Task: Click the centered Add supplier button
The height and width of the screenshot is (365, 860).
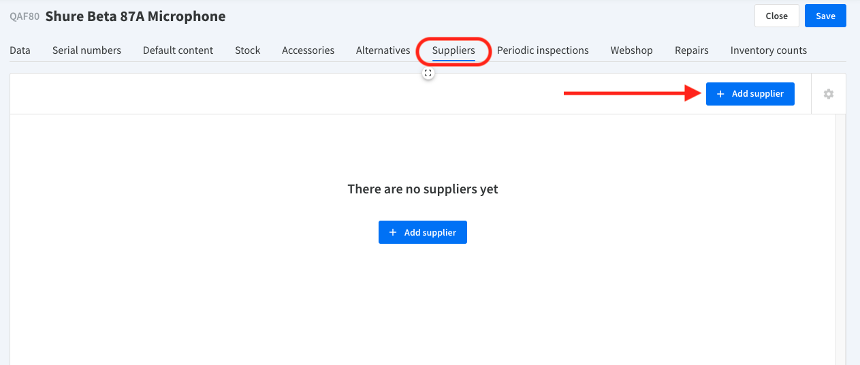Action: (423, 232)
